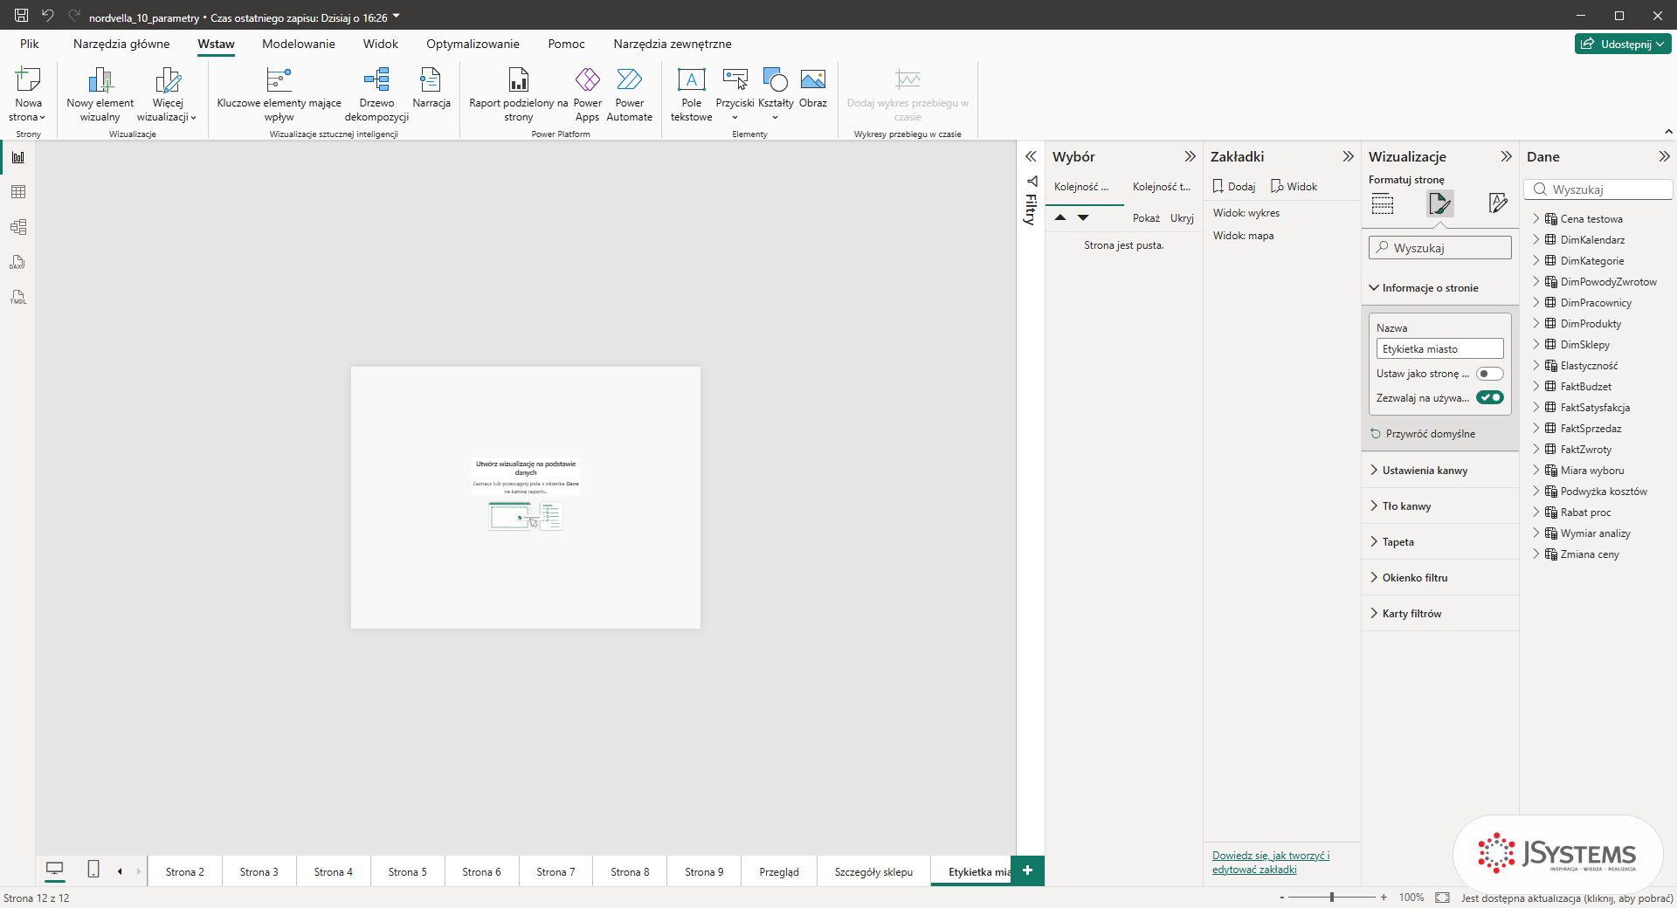Image resolution: width=1677 pixels, height=908 pixels.
Task: Adjust the zoom slider in status bar
Action: tap(1331, 897)
